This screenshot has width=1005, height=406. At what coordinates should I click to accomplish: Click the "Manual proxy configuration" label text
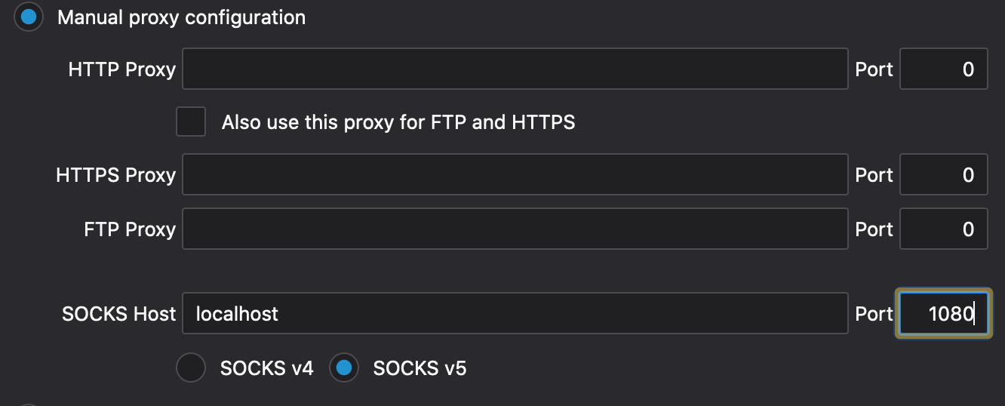click(x=181, y=17)
